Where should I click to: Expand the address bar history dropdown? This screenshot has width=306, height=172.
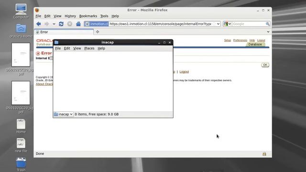point(218,24)
